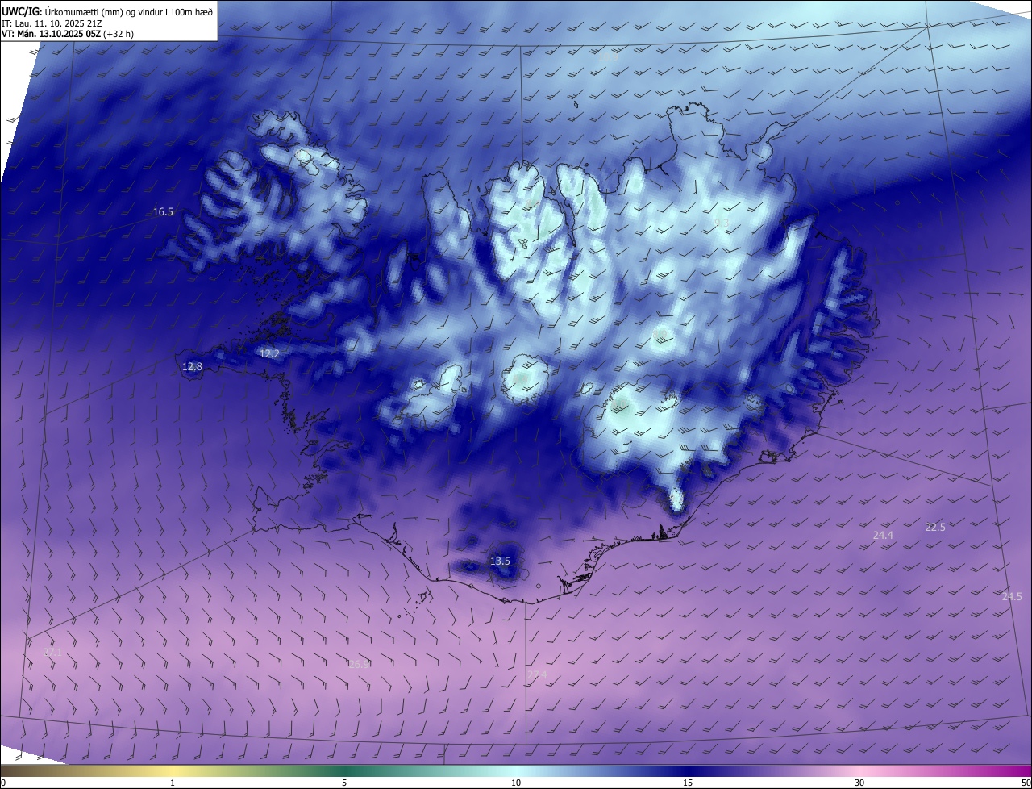The height and width of the screenshot is (789, 1032).
Task: Click the colorbar tick label 5
Action: [x=344, y=783]
